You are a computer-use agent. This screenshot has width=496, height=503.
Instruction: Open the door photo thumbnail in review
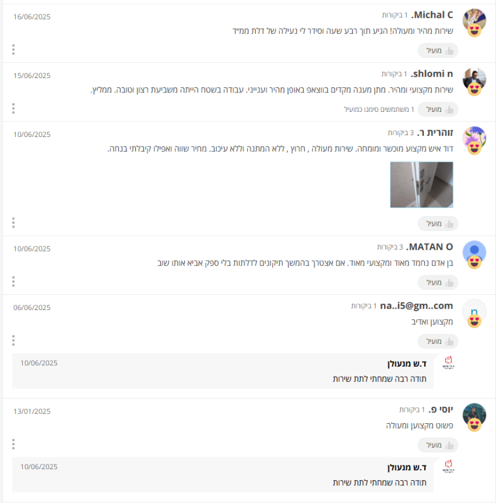click(422, 185)
